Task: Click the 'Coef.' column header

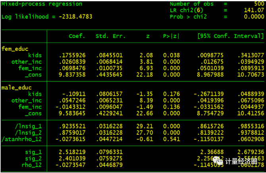Action: tap(77, 36)
